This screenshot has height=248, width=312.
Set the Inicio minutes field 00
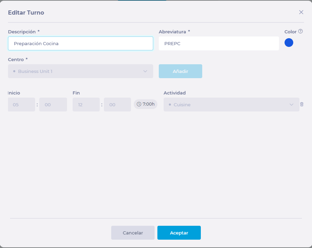pyautogui.click(x=53, y=105)
